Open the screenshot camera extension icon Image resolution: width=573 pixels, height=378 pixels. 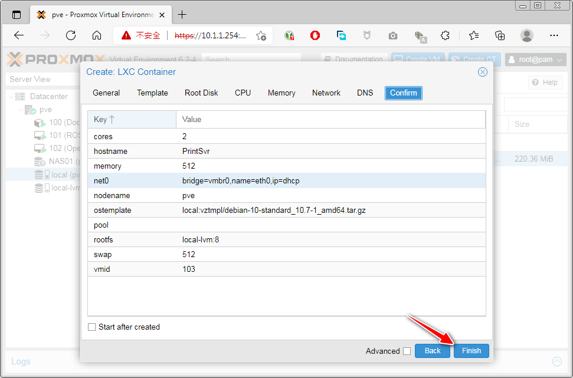[393, 35]
